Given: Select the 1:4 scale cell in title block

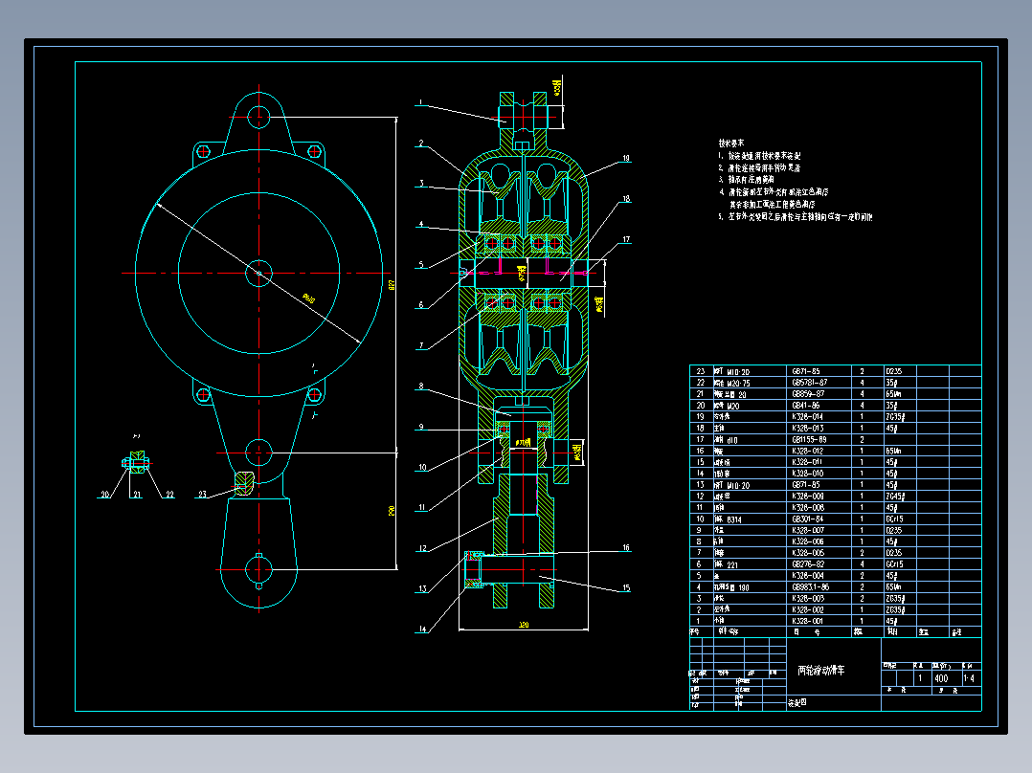Looking at the screenshot, I should [x=970, y=678].
